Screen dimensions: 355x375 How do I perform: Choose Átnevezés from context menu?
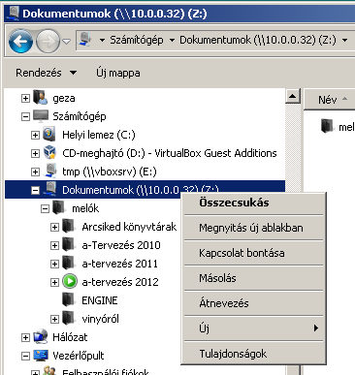[254, 303]
